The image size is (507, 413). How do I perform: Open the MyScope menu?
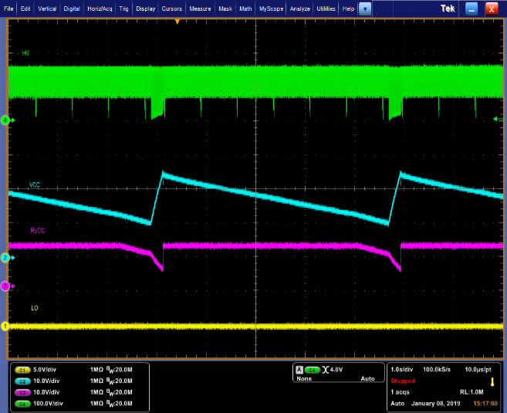(271, 8)
